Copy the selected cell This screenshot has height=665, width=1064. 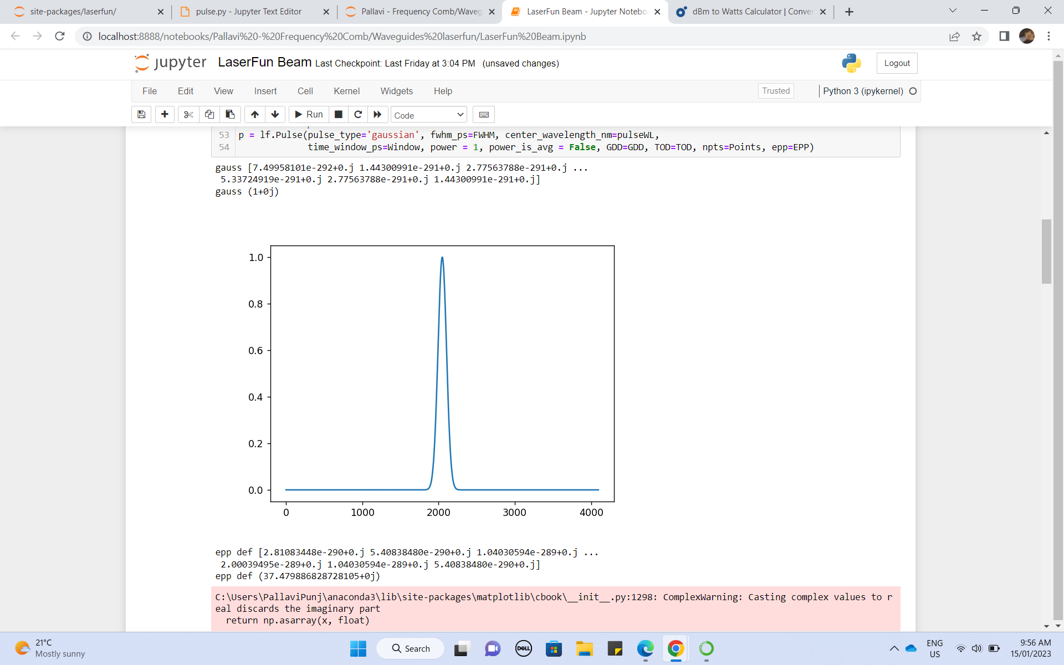click(209, 114)
